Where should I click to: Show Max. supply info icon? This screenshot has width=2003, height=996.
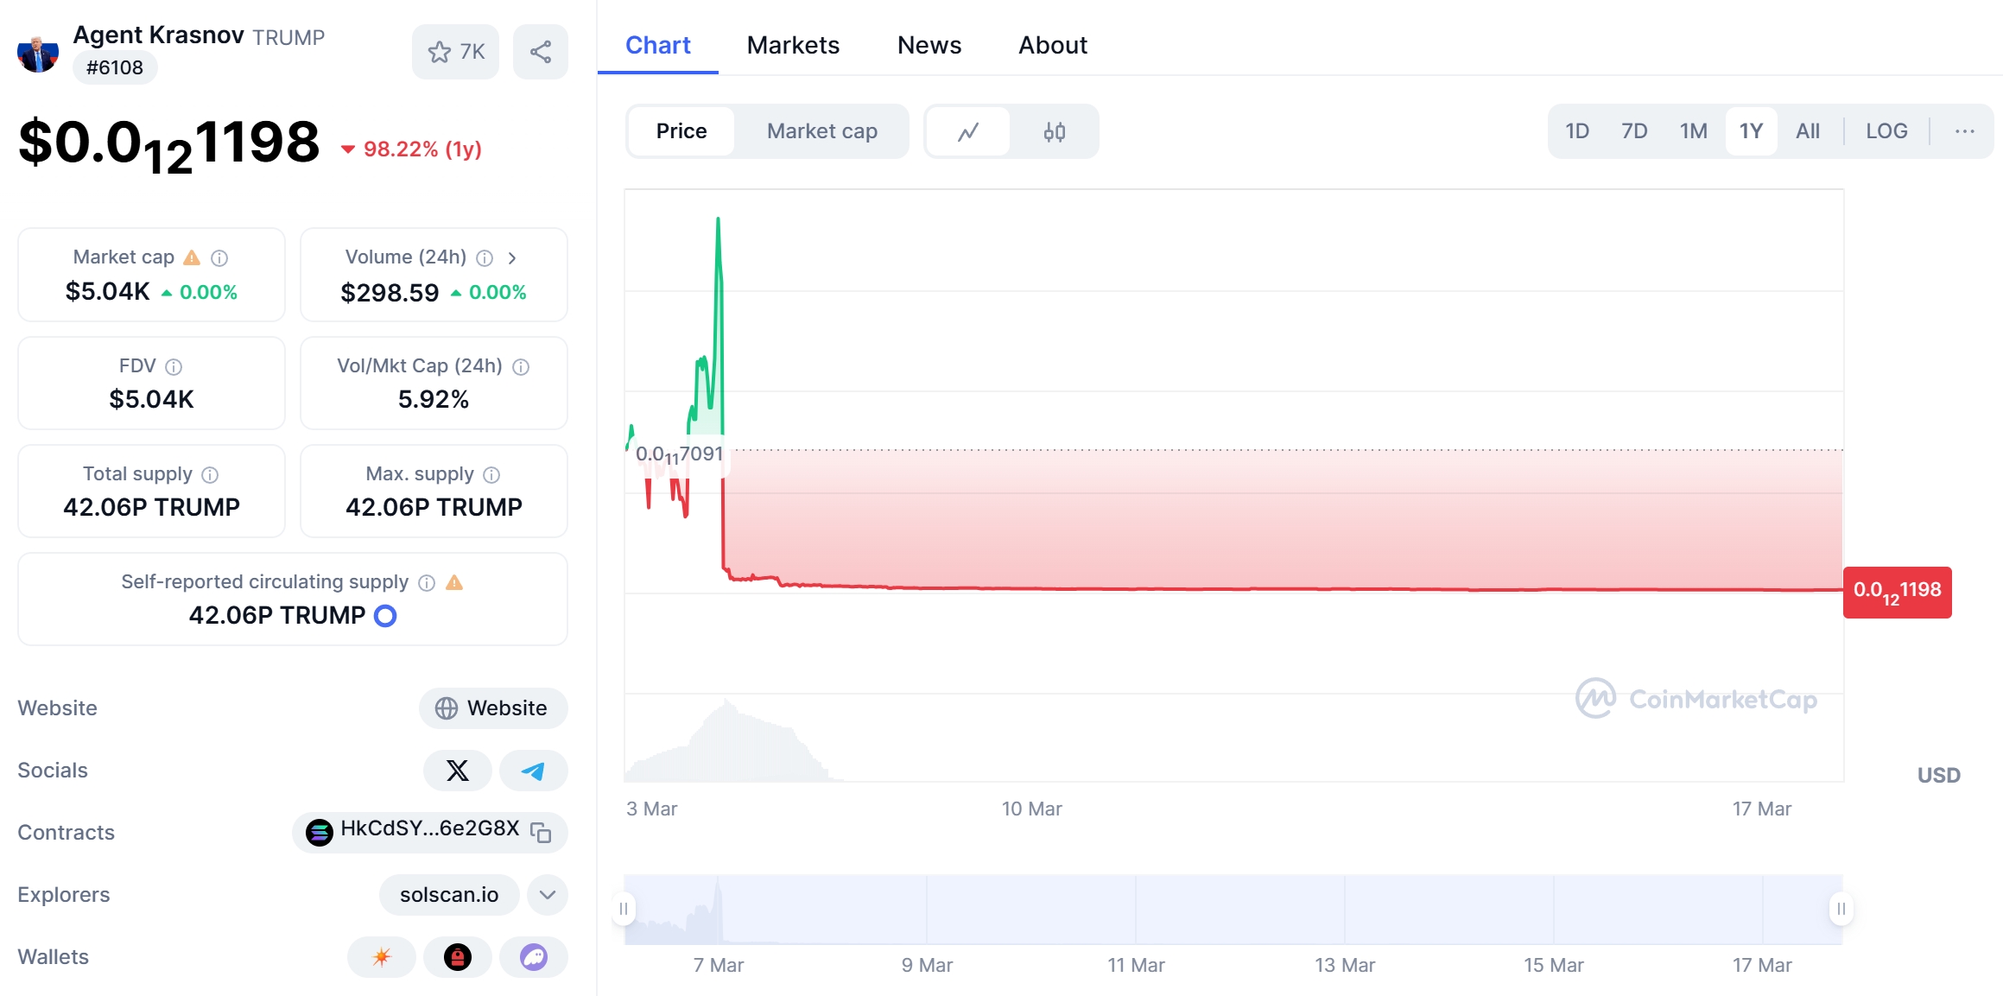click(x=491, y=474)
